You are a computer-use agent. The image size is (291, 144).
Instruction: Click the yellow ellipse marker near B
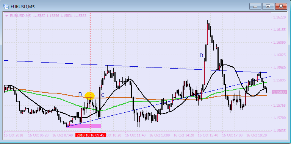point(90,96)
